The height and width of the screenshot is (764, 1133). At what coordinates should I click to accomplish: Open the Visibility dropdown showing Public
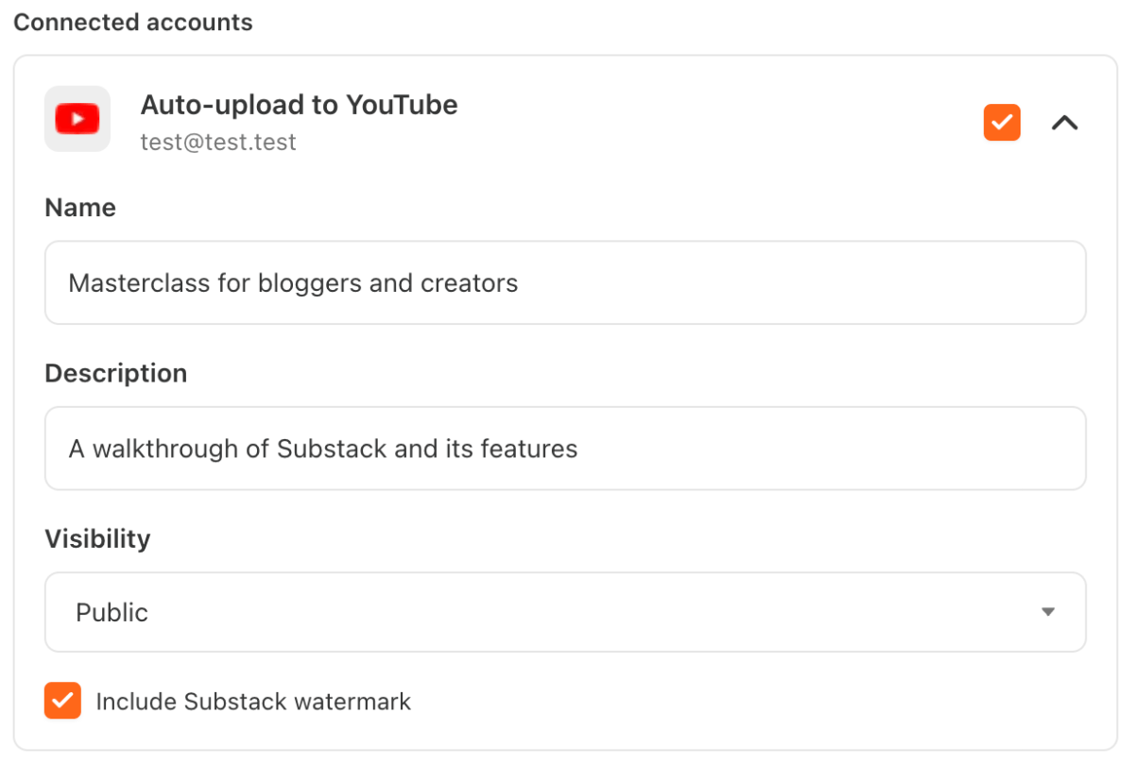[x=565, y=612]
